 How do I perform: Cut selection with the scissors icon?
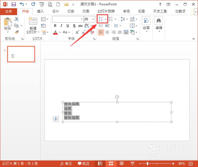[16, 19]
